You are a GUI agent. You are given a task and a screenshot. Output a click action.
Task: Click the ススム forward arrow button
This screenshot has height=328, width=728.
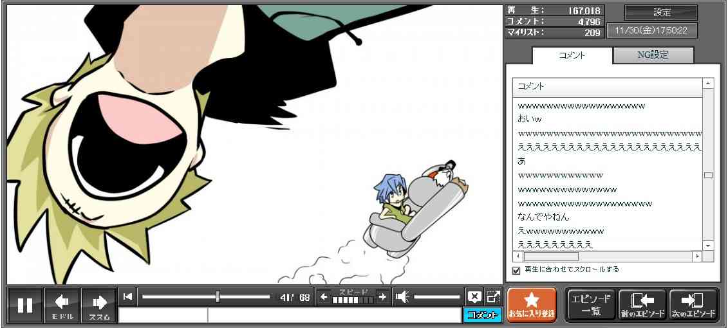(x=99, y=305)
